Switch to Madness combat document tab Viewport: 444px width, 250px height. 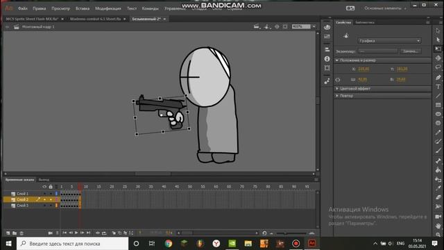[x=96, y=19]
